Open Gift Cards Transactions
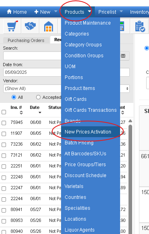This screenshot has height=234, width=149. 91,110
